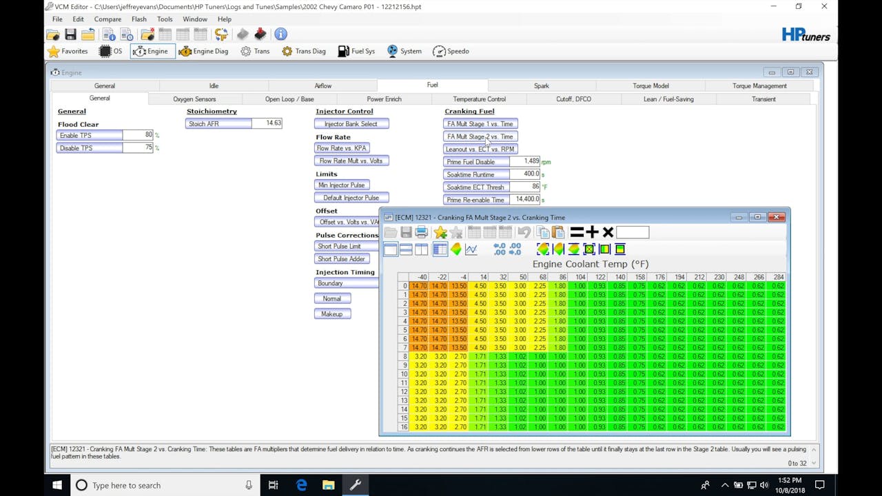This screenshot has height=496, width=882.
Task: Open the Short Pulse Adder table
Action: point(342,259)
